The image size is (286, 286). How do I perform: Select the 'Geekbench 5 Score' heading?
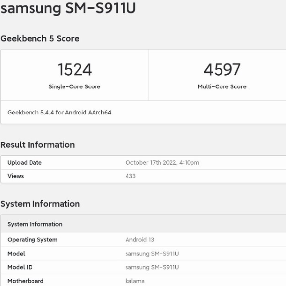[40, 38]
